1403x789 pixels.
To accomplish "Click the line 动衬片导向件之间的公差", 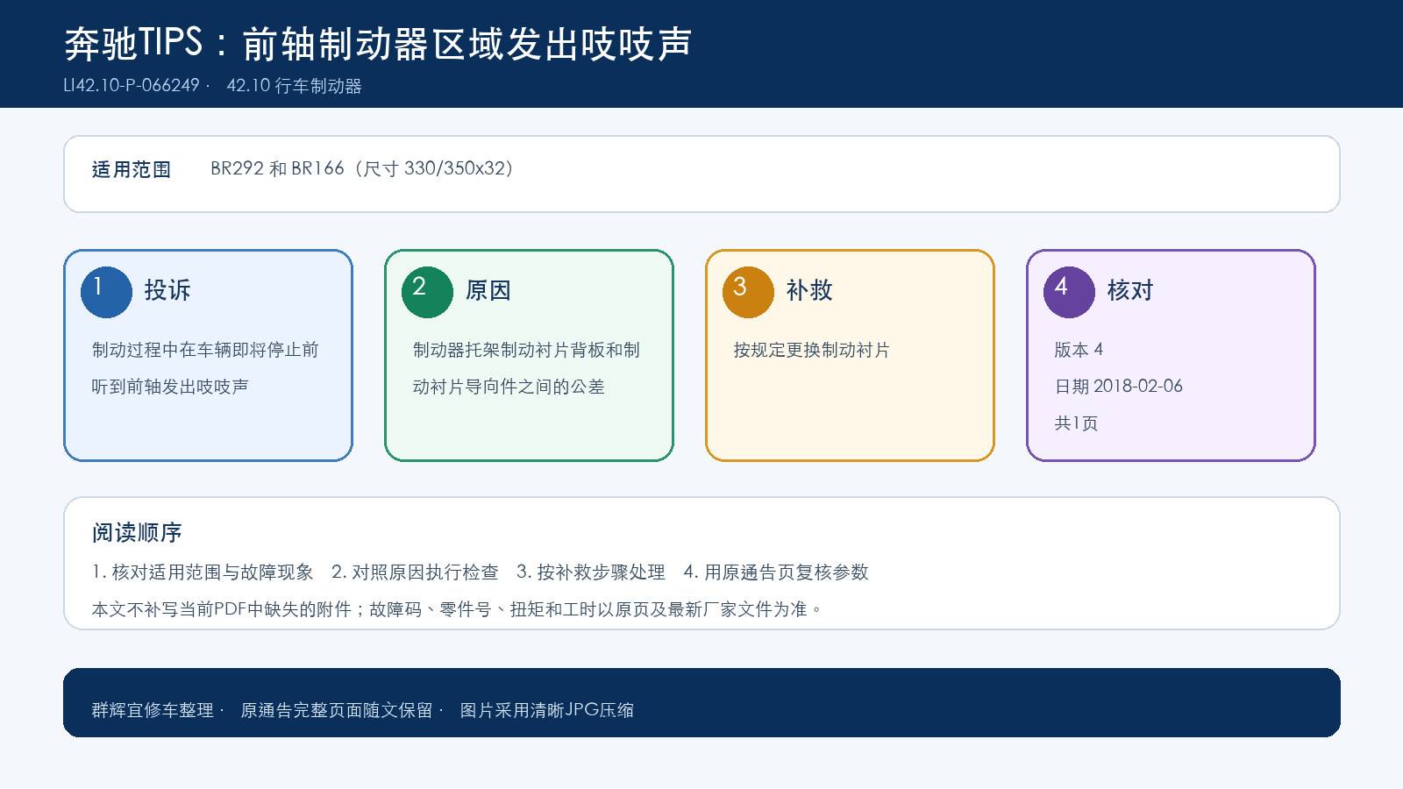I will click(509, 387).
